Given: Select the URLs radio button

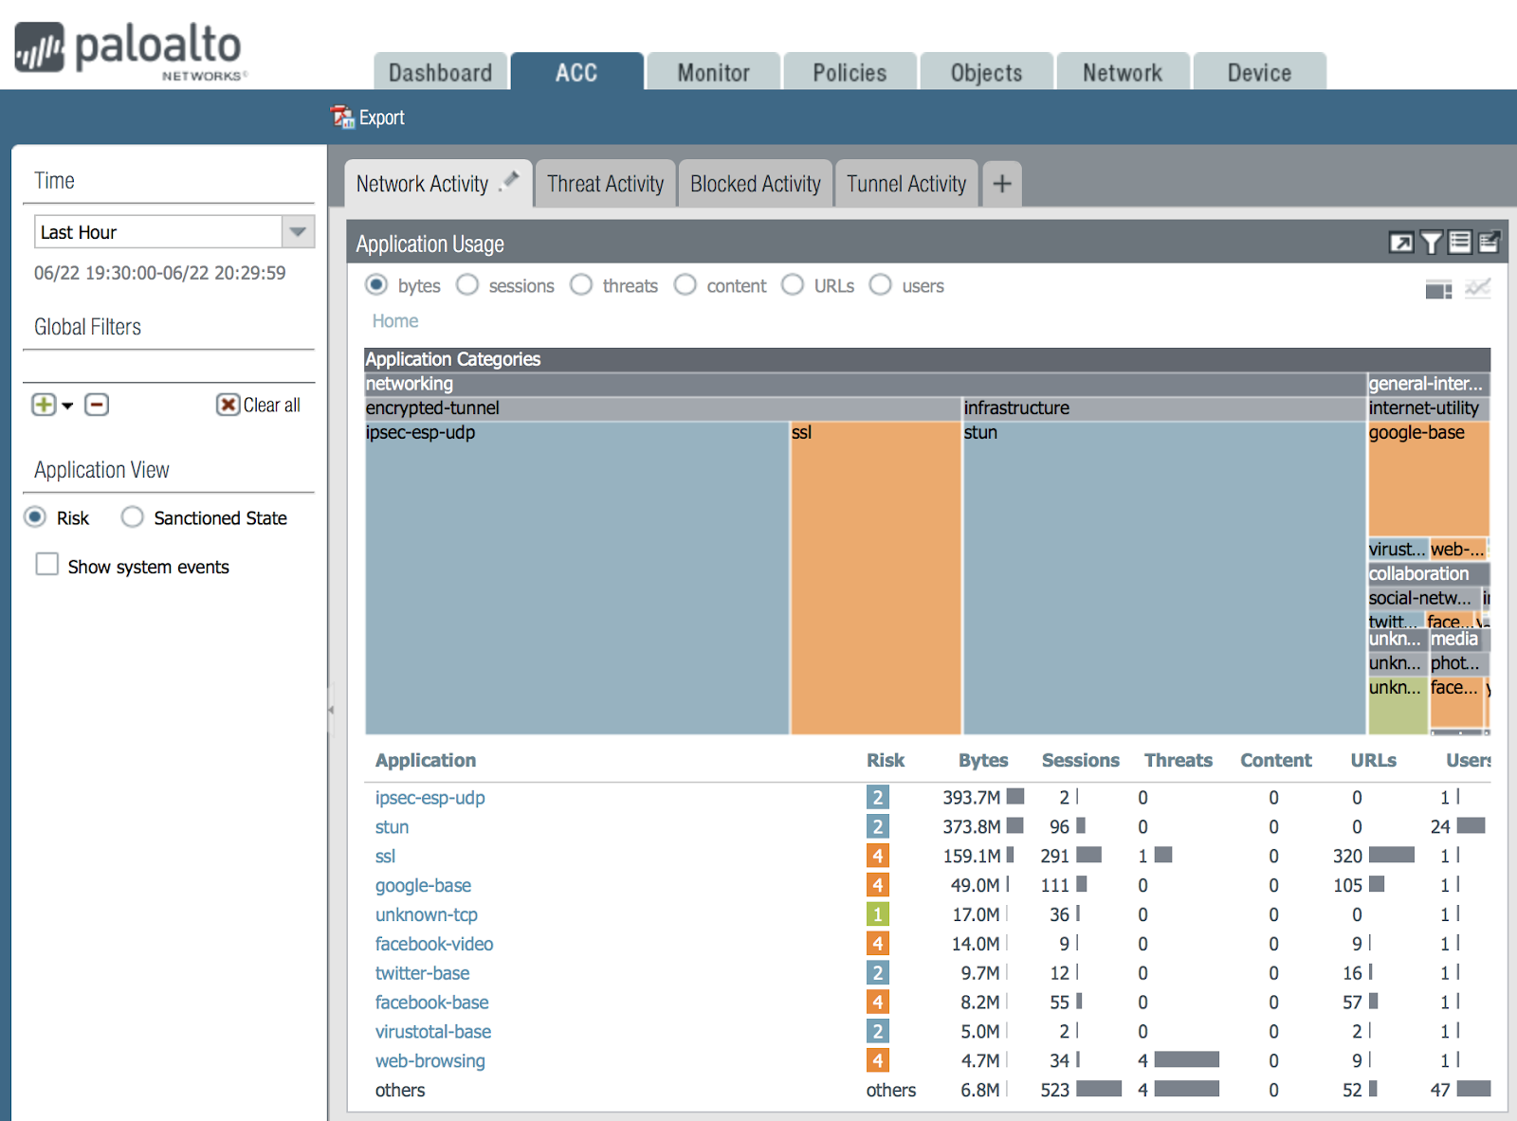Looking at the screenshot, I should [x=793, y=285].
